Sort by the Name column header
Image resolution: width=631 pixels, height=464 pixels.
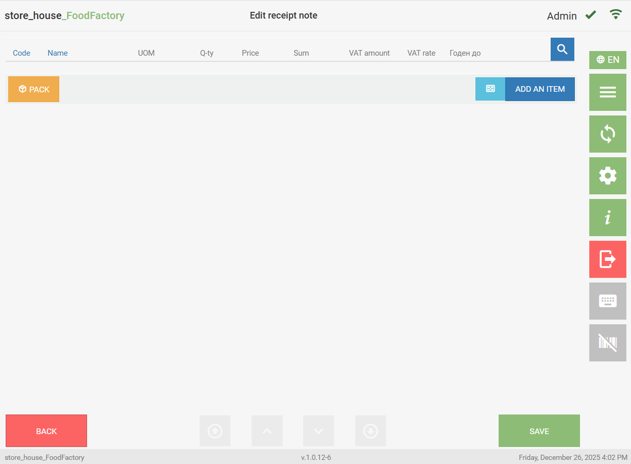[x=58, y=53]
